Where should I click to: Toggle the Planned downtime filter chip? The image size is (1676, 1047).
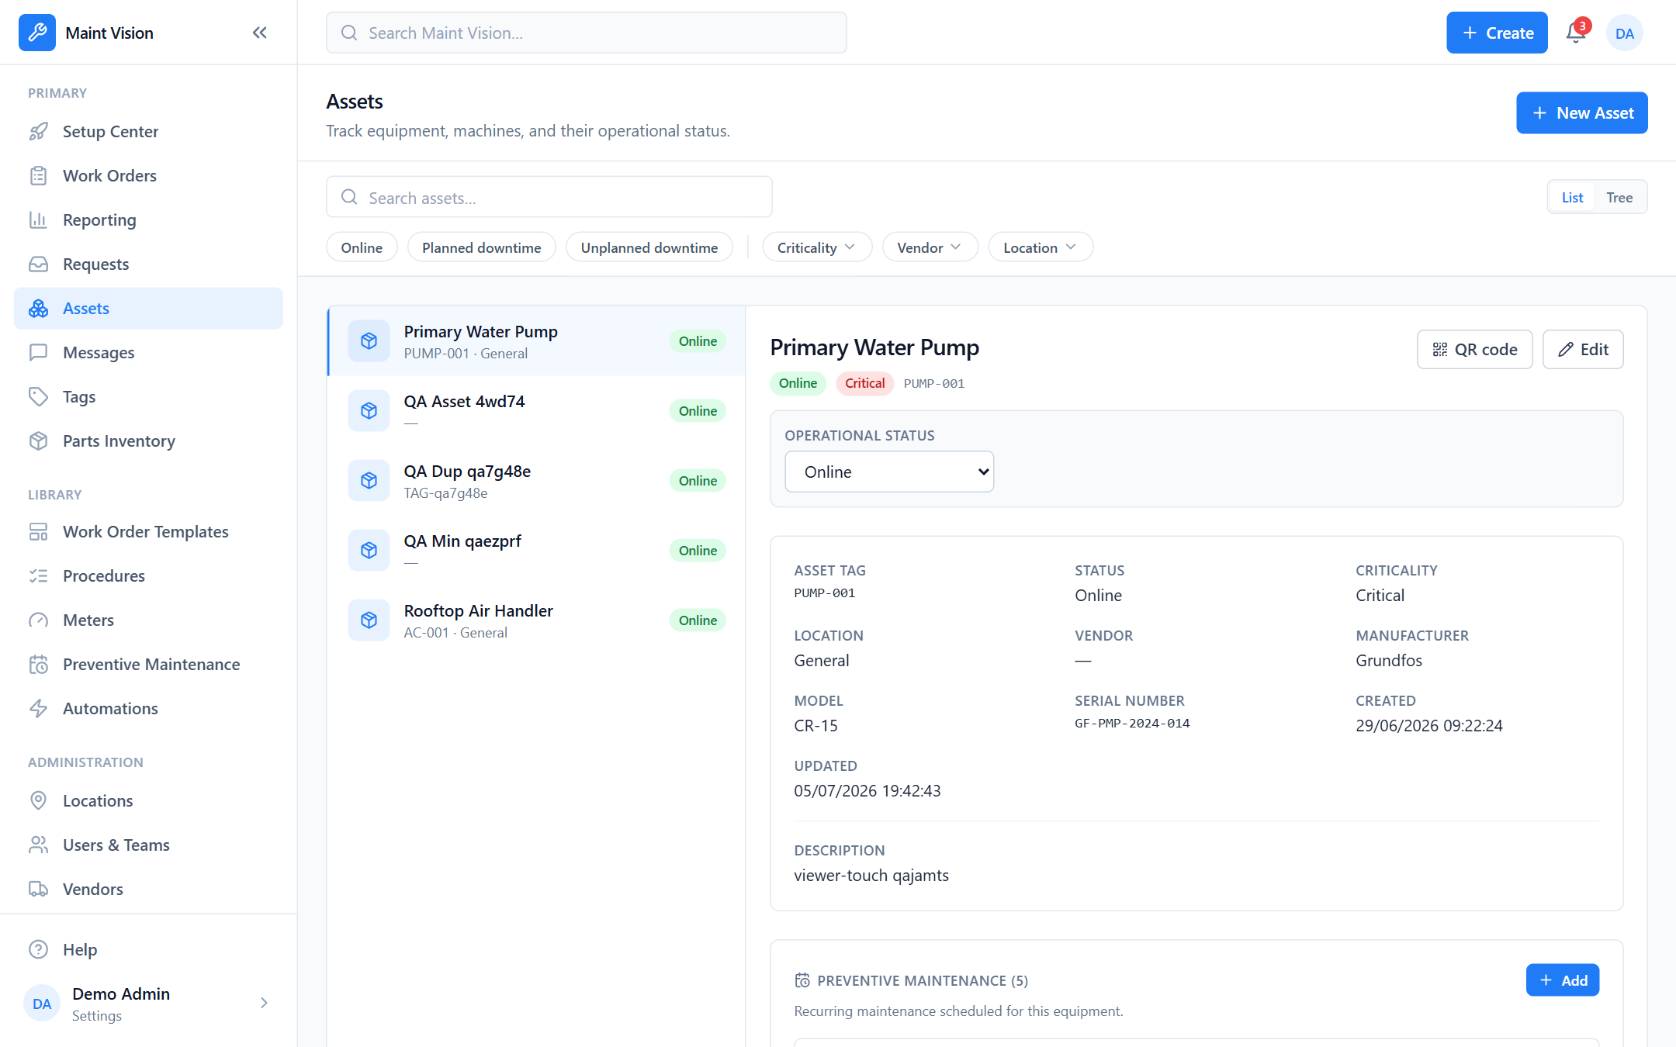(x=482, y=247)
